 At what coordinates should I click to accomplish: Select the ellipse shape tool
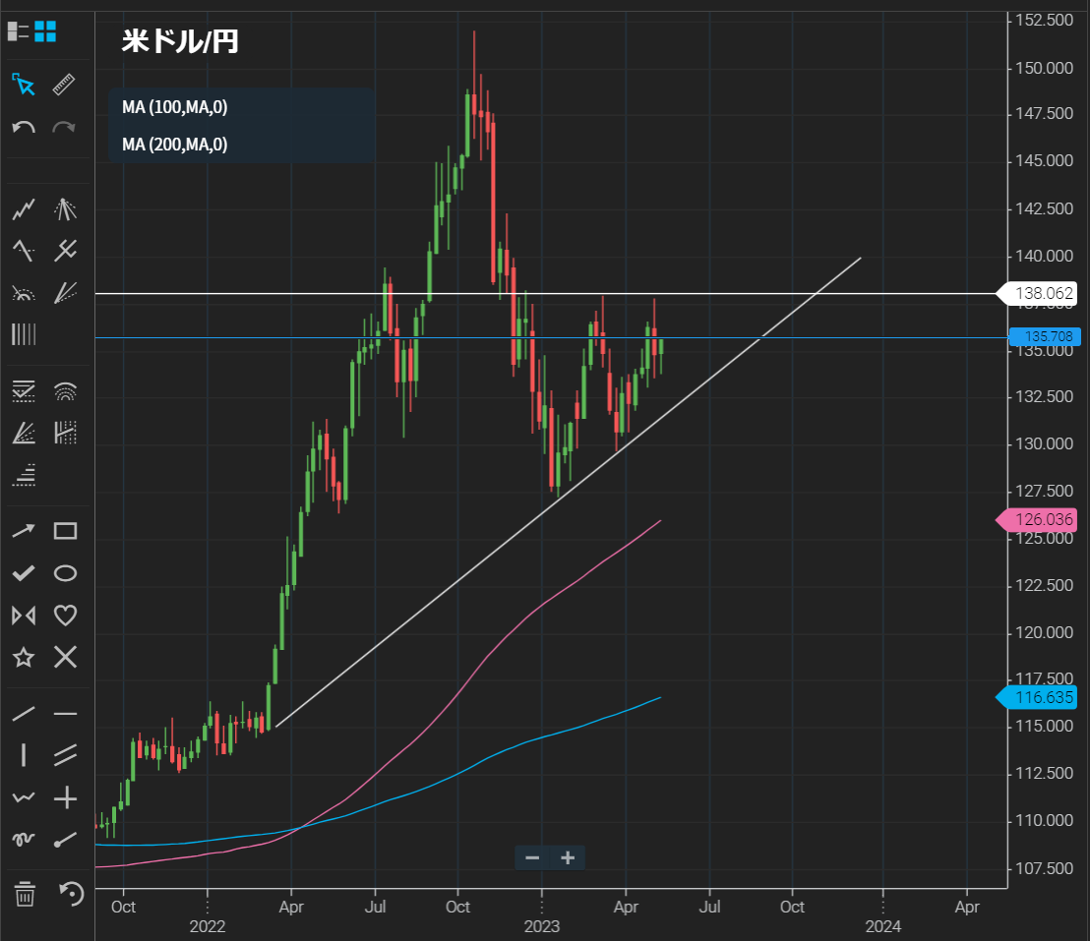pos(65,573)
